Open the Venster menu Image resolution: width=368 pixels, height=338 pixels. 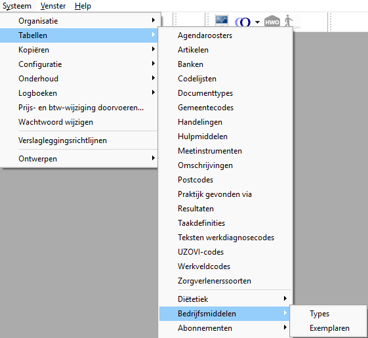(53, 6)
